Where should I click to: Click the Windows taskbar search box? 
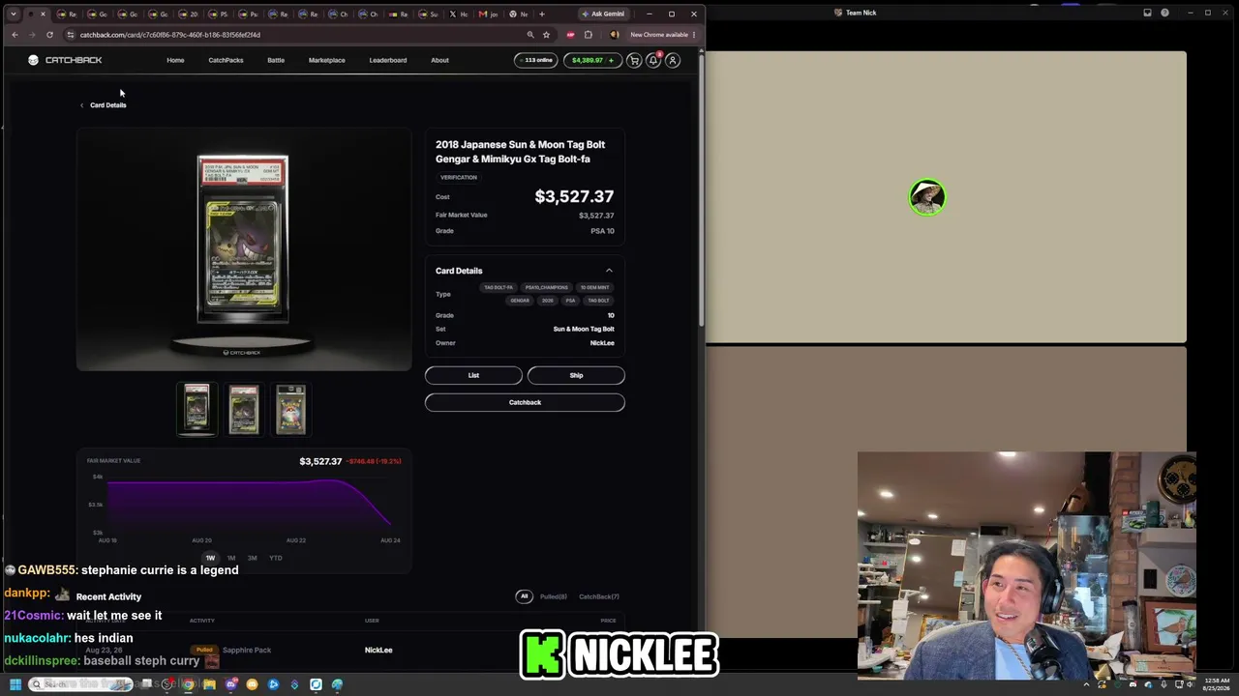(x=80, y=684)
